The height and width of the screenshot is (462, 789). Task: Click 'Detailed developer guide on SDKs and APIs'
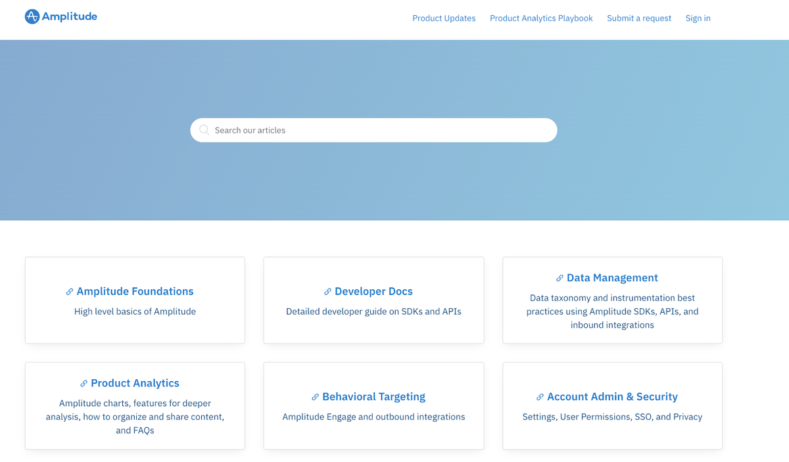(x=373, y=312)
